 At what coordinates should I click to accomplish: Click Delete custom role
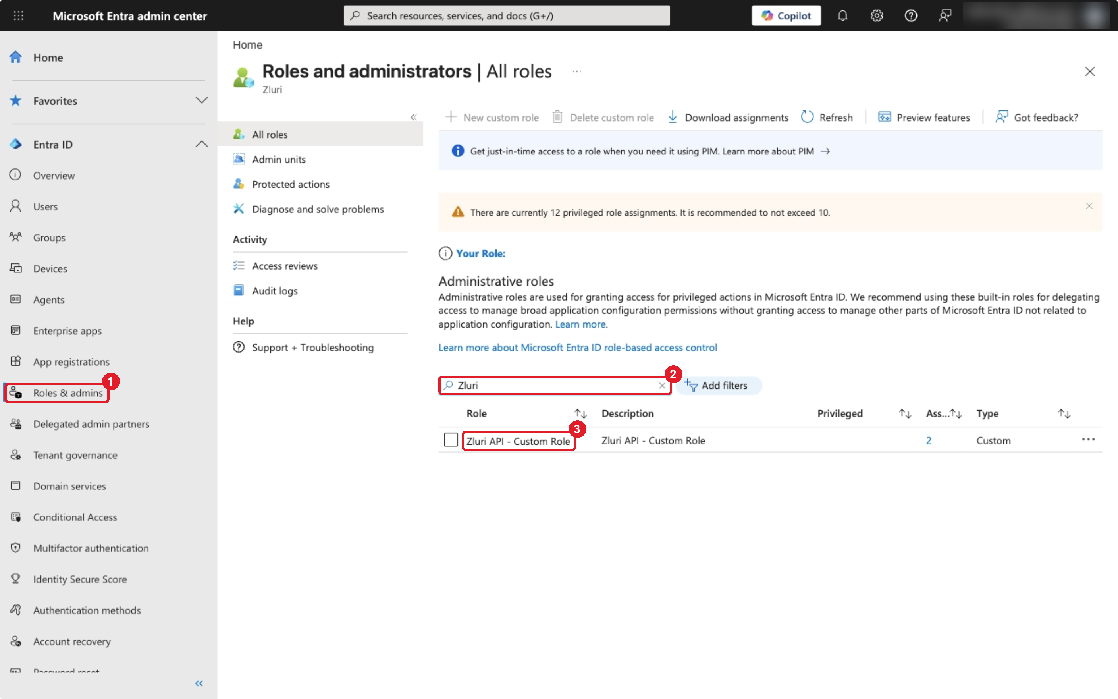603,118
